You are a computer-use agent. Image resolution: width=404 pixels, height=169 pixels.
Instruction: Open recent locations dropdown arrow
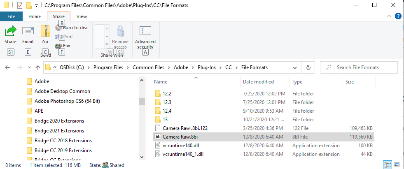coord(29,67)
